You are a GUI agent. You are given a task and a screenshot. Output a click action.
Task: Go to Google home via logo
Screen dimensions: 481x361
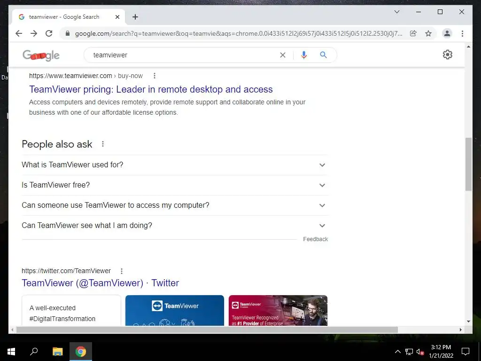tap(41, 55)
